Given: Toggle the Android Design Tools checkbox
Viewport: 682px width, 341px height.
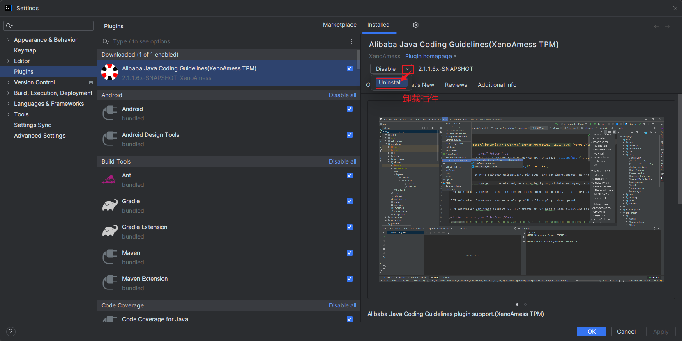Looking at the screenshot, I should pyautogui.click(x=350, y=135).
